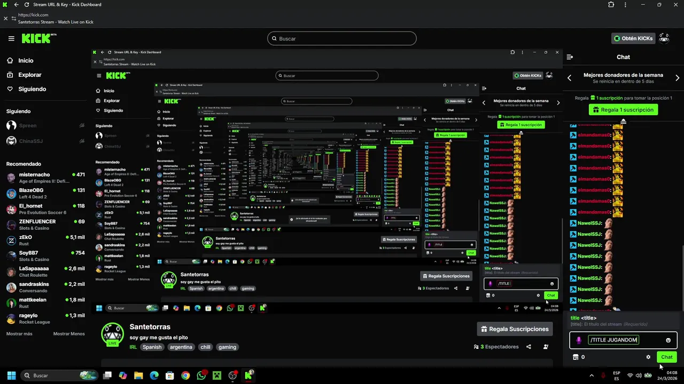Open site information icon left of the kick.com URL
The image size is (684, 384).
14,19
